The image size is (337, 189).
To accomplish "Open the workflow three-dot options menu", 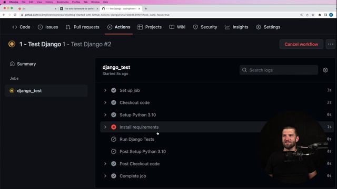I will point(331,44).
